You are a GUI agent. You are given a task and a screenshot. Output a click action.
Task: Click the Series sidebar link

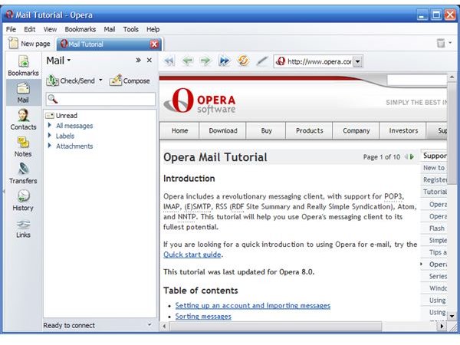pyautogui.click(x=438, y=276)
